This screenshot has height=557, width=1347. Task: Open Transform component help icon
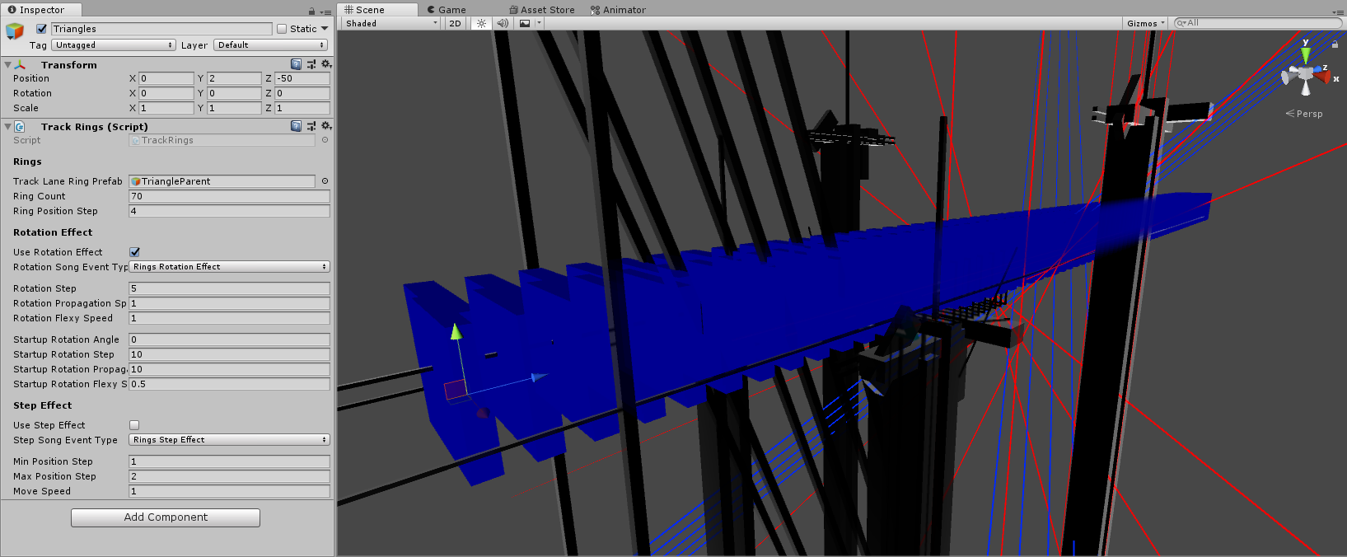tap(297, 64)
